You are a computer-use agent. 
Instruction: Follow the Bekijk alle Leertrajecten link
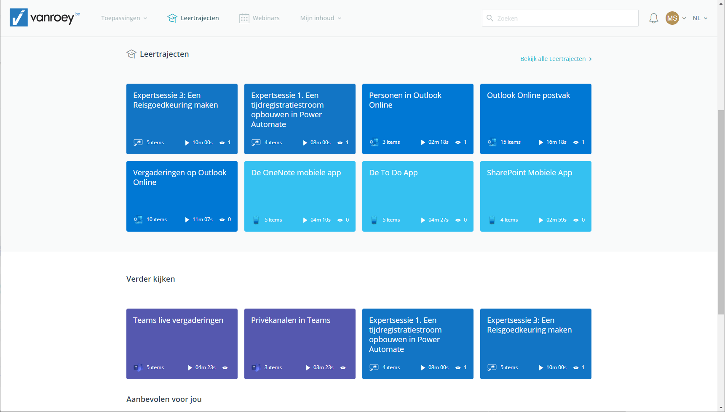[556, 59]
